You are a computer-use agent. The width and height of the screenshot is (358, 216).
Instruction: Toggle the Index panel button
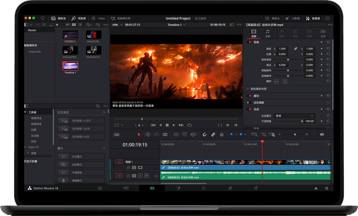pos(98,18)
